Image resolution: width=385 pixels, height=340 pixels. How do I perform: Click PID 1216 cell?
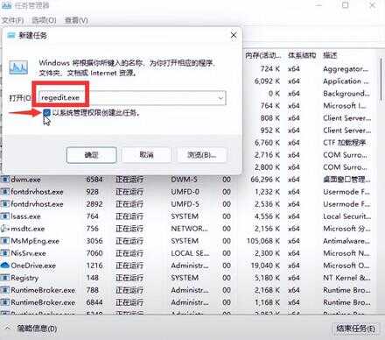[x=94, y=266]
